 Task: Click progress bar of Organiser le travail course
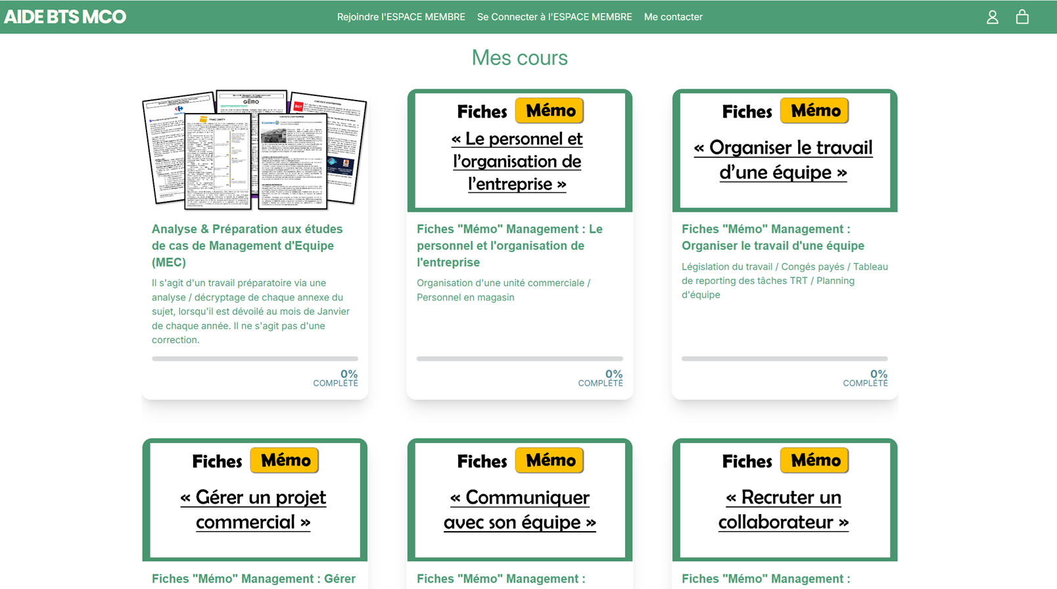click(x=785, y=359)
